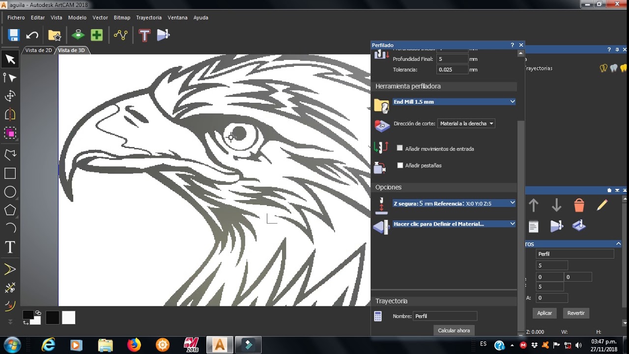Click the simulate toolpath icon in right panel

[556, 226]
